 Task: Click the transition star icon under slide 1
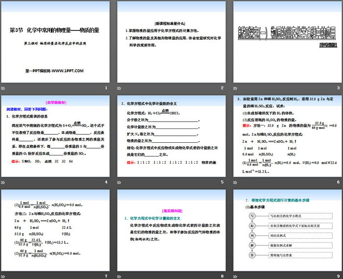click(x=4, y=88)
